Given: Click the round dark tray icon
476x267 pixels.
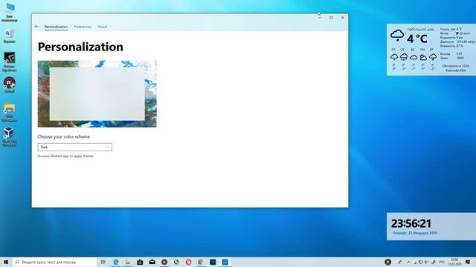Looking at the screenshot, I should click(388, 262).
